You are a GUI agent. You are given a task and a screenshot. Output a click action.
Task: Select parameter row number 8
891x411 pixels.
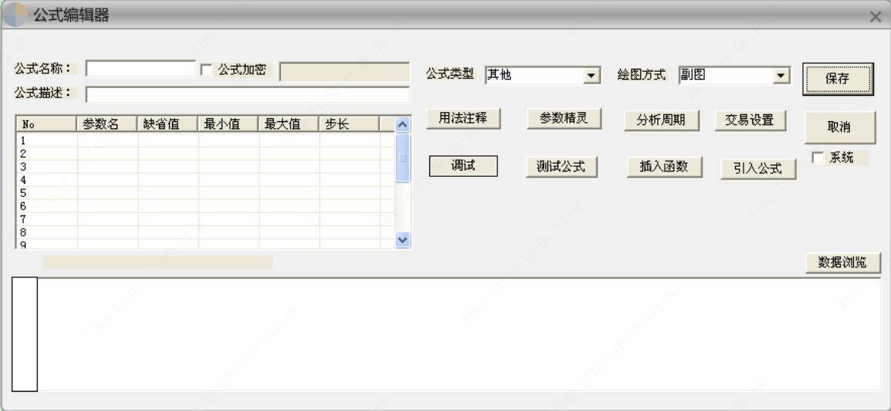(x=205, y=232)
